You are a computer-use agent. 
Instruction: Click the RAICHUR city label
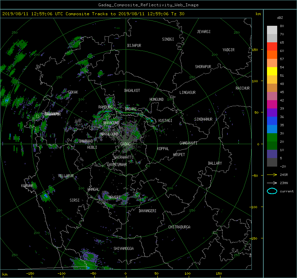[243, 88]
